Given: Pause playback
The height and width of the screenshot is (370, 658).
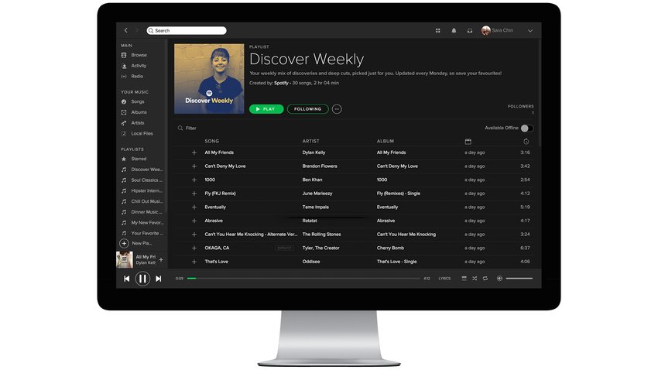Looking at the screenshot, I should [x=142, y=279].
